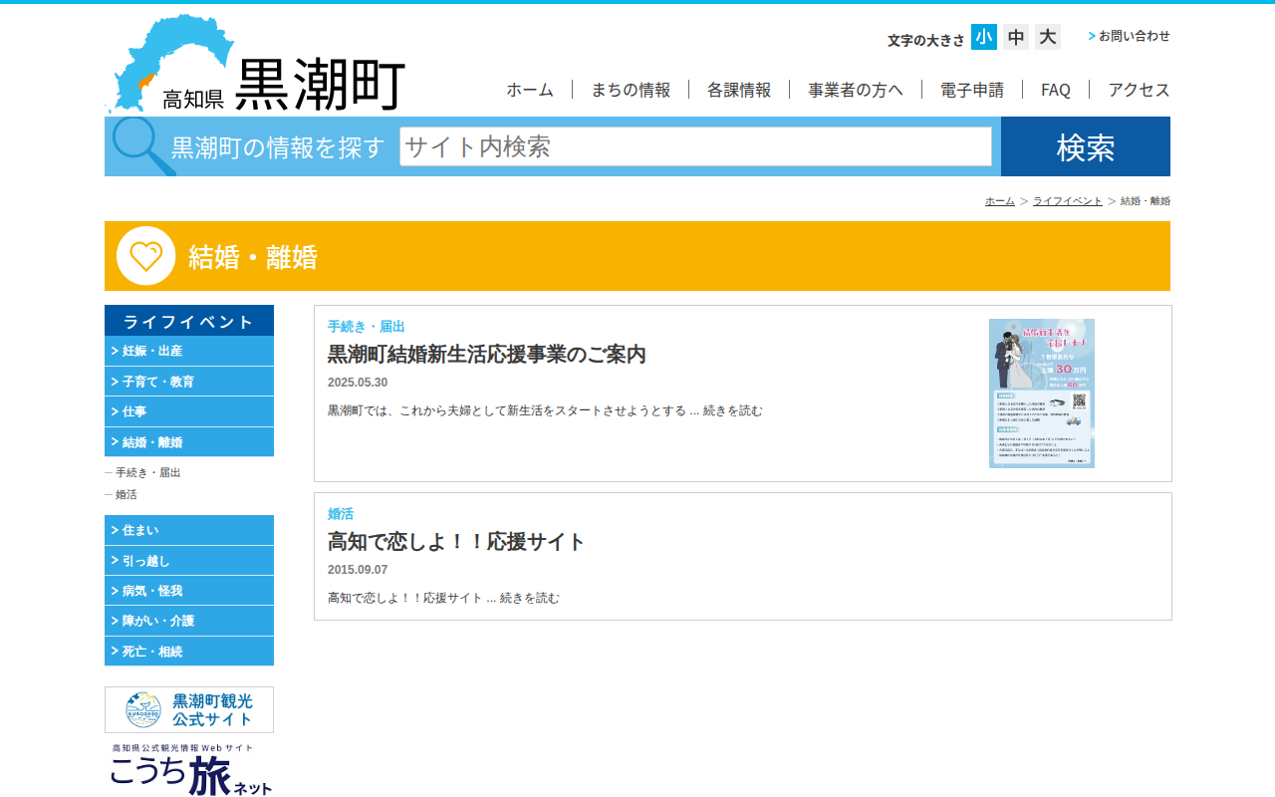
Task: Collapse 結婚・離婚 in the sidebar
Action: click(189, 442)
